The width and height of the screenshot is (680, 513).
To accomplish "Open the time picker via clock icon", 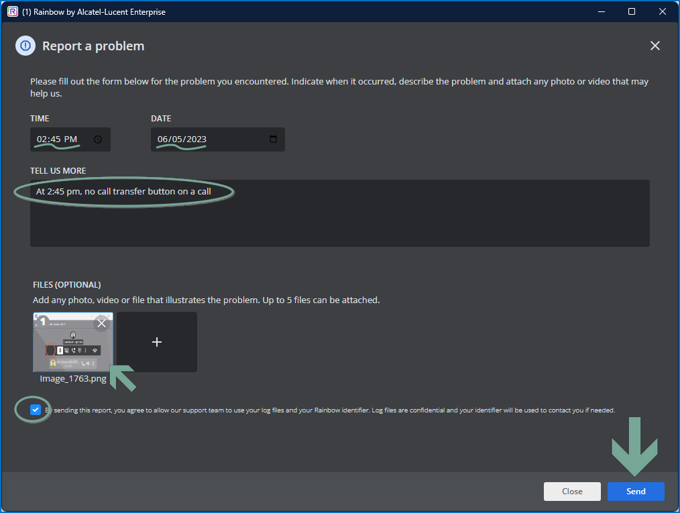I will pyautogui.click(x=98, y=139).
